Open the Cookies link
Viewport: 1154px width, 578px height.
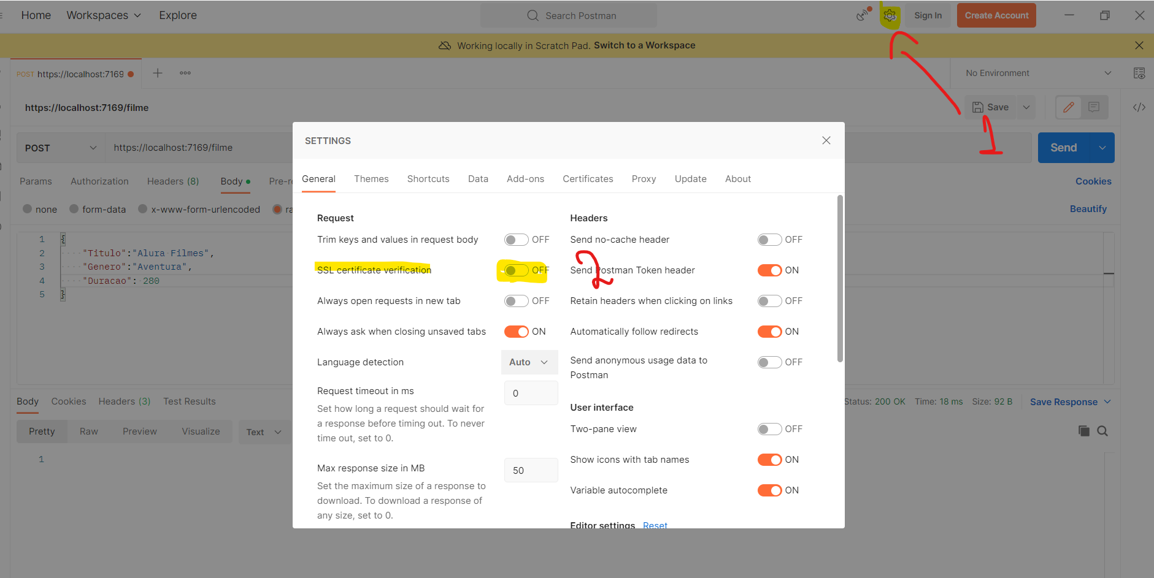coord(1093,181)
